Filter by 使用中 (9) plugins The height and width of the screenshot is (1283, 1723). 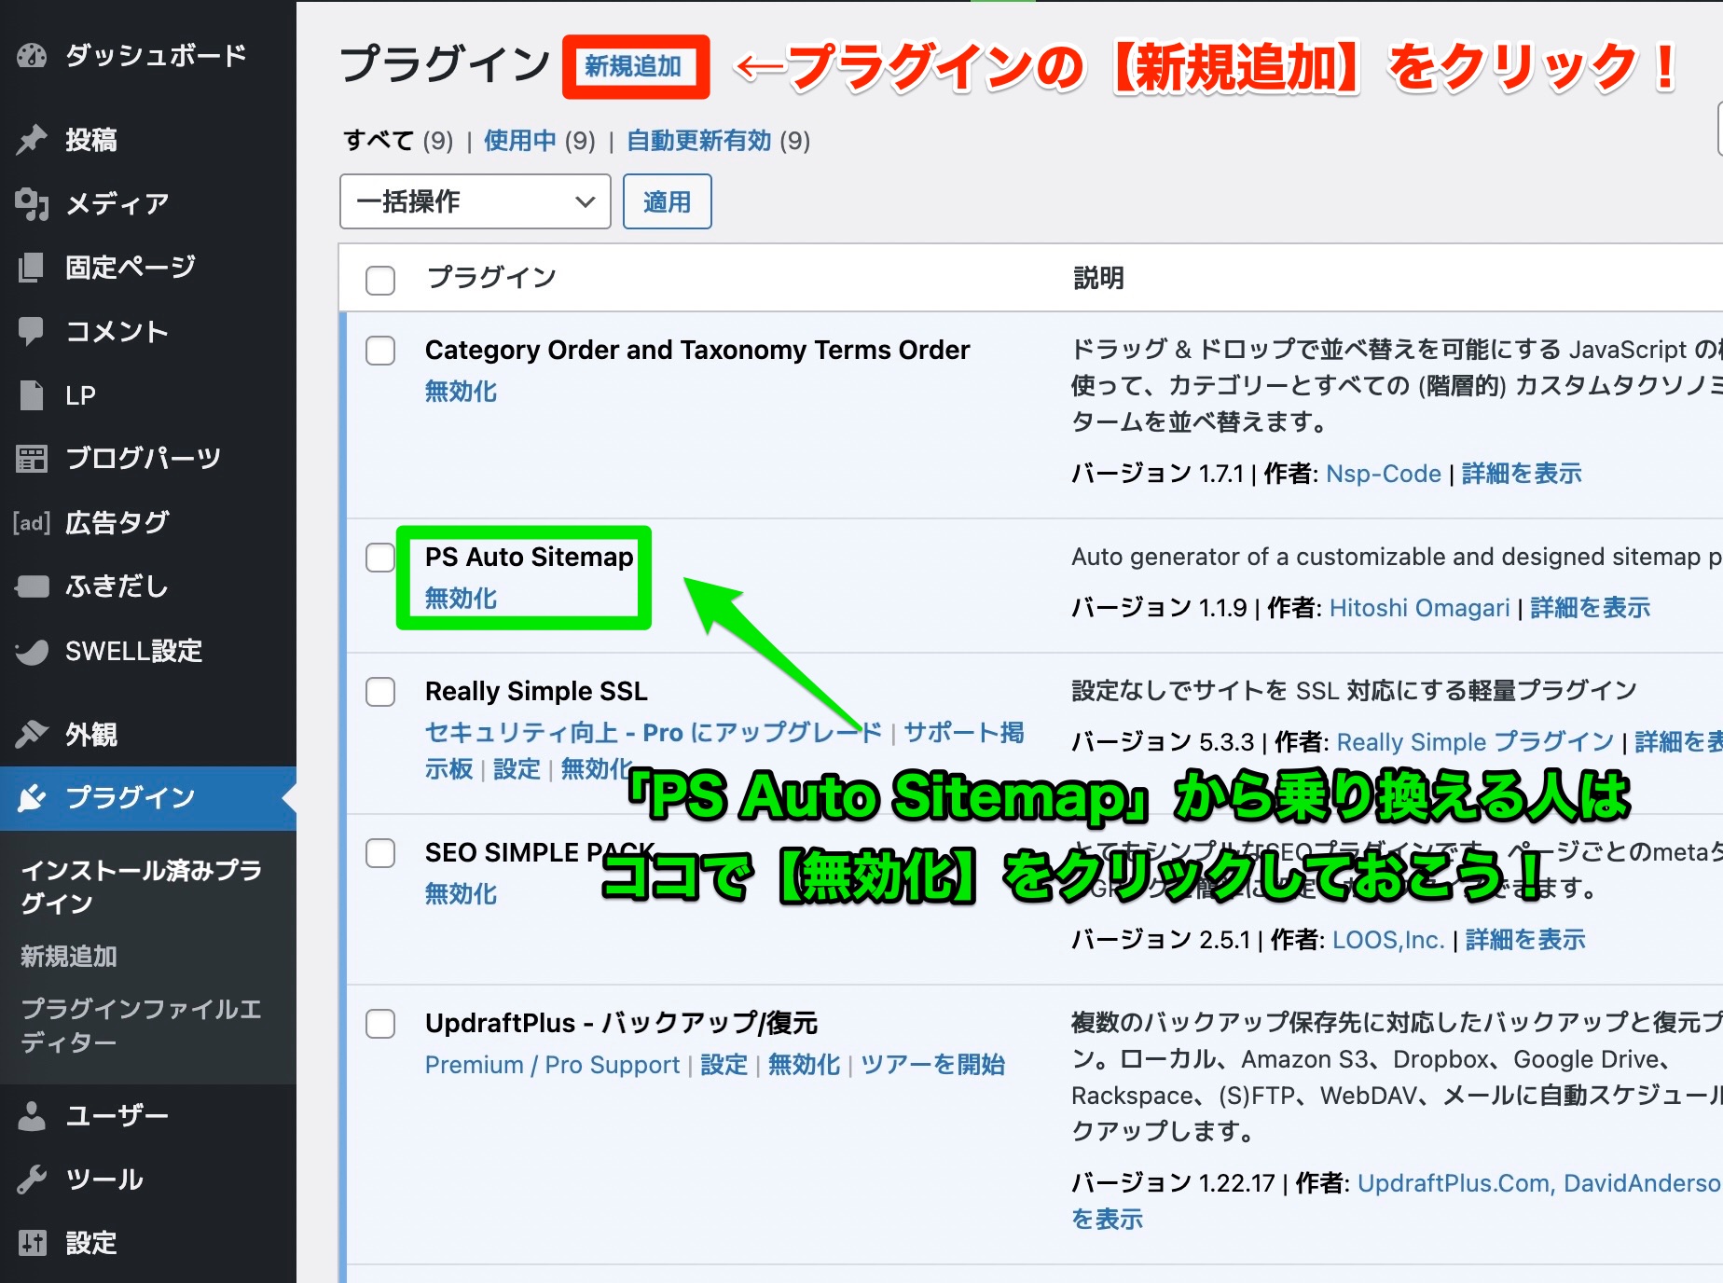click(540, 141)
